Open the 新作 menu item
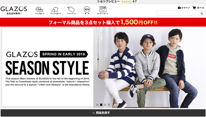This screenshot has width=206, height=117. (87, 14)
